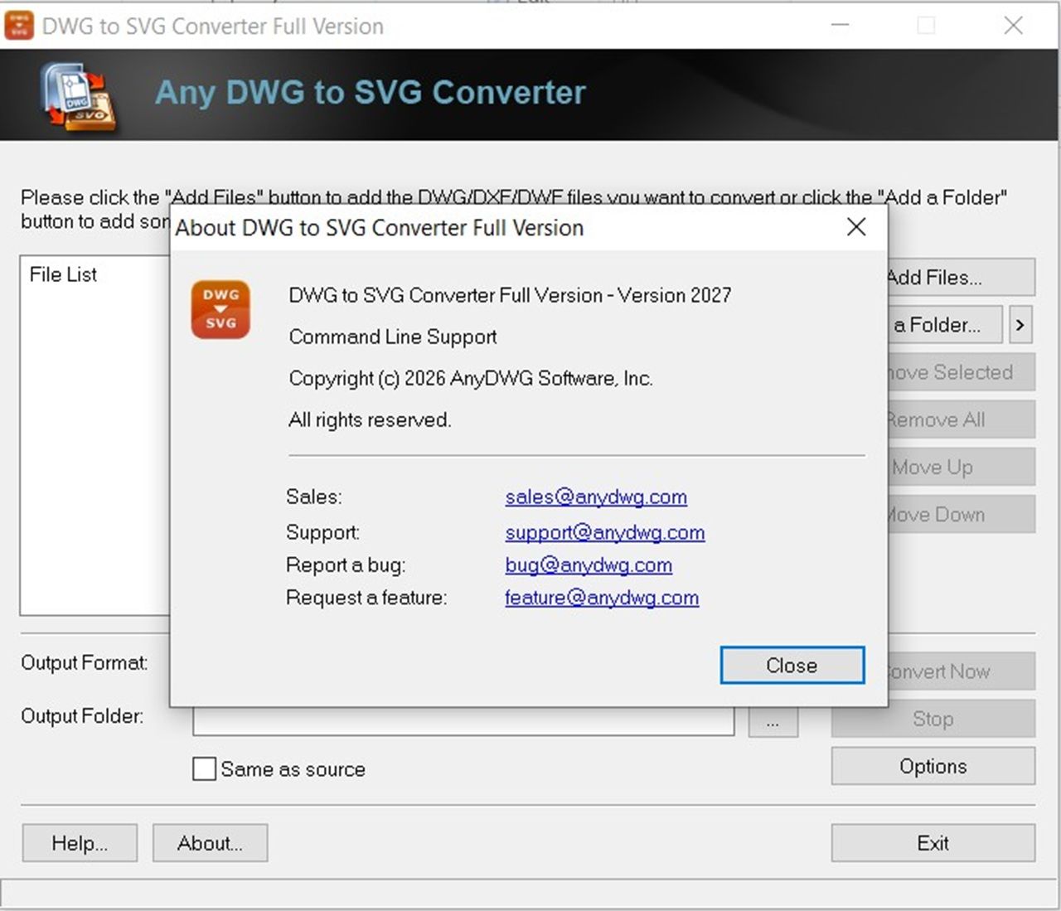Click the Copyright 2026 AnyDWG Software text
The width and height of the screenshot is (1061, 911).
[x=471, y=378]
